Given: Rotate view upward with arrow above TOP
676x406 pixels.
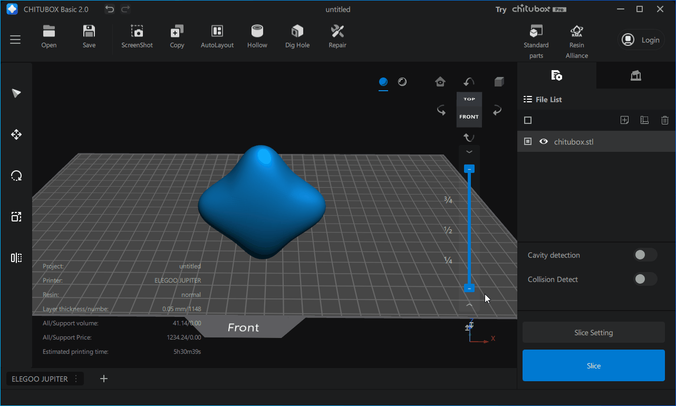Looking at the screenshot, I should [x=469, y=82].
